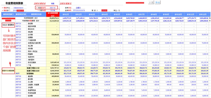Image resolution: width=211 pixels, height=98 pixels.
Task: Click the vehicle insurance total 200,000.00
Action: (55, 43)
